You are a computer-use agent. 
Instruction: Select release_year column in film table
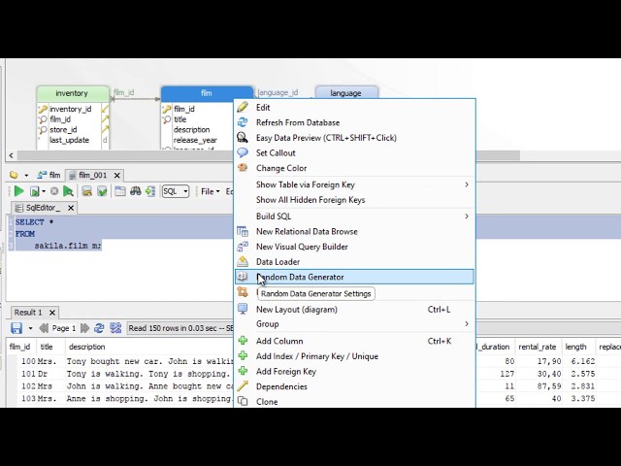(x=195, y=140)
